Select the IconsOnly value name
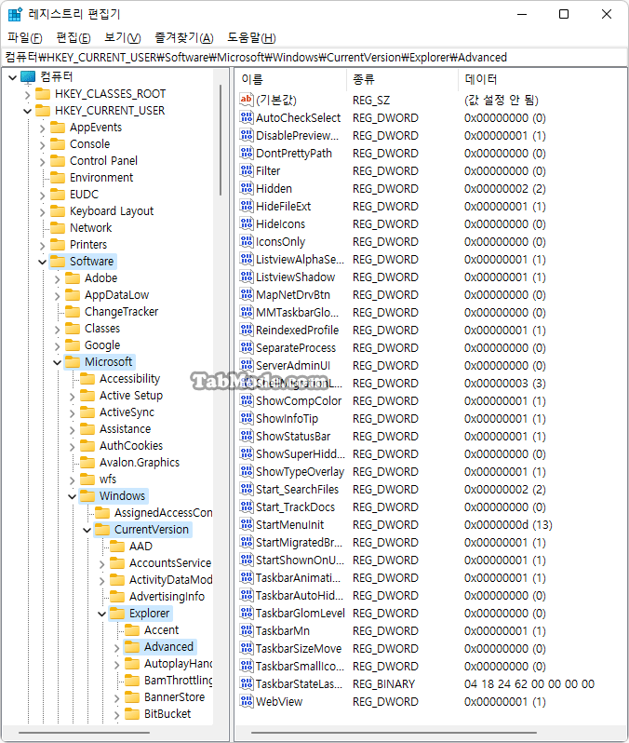Viewport: 629px width, 743px height. (280, 242)
